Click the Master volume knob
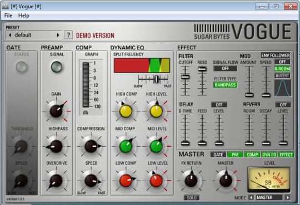This screenshot has height=205, width=300. [x=226, y=181]
